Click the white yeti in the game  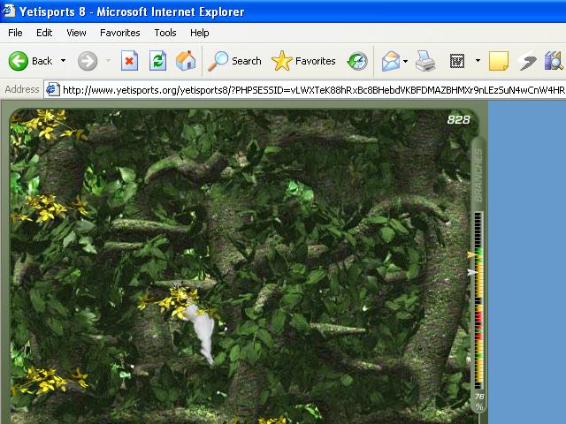point(203,332)
